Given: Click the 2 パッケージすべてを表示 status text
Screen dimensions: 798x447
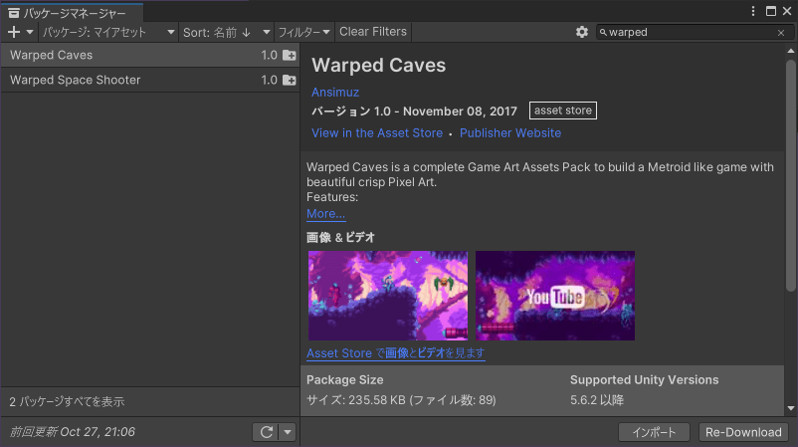Looking at the screenshot, I should (x=67, y=401).
